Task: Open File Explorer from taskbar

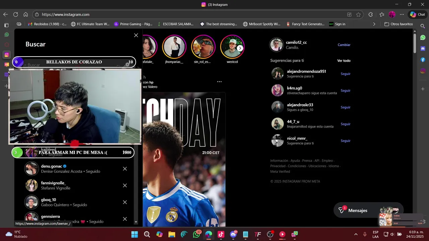Action: [x=172, y=234]
